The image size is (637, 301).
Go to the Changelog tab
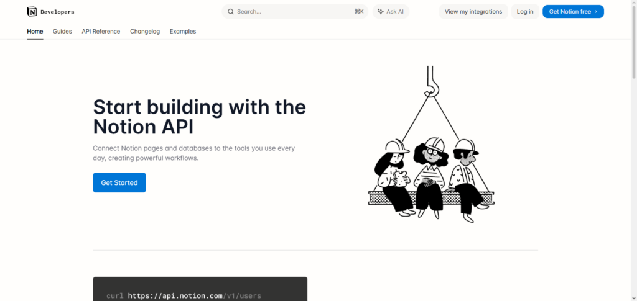(x=145, y=31)
